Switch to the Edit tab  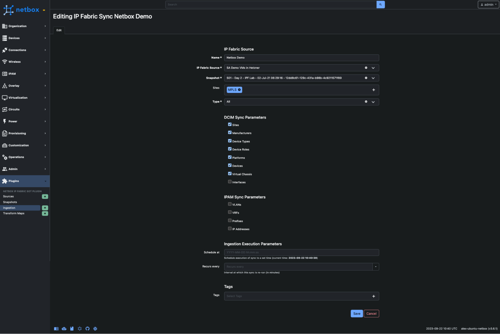[x=59, y=30]
